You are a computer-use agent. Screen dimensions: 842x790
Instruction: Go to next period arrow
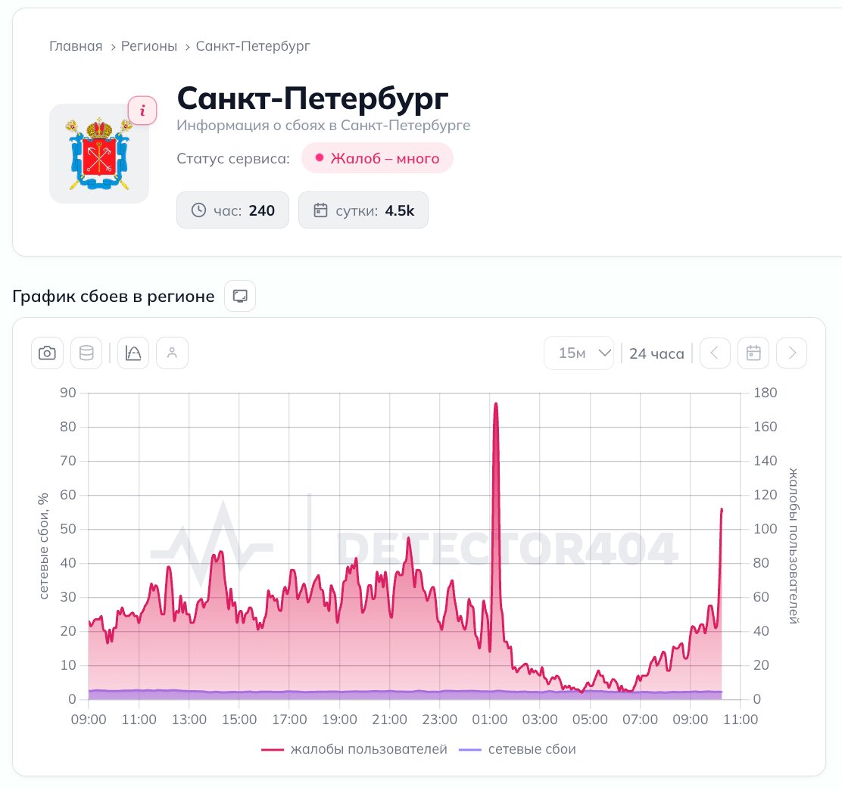coord(791,353)
